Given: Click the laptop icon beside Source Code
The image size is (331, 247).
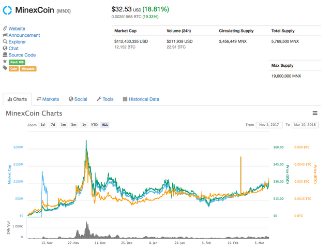Looking at the screenshot, I should click(x=5, y=55).
